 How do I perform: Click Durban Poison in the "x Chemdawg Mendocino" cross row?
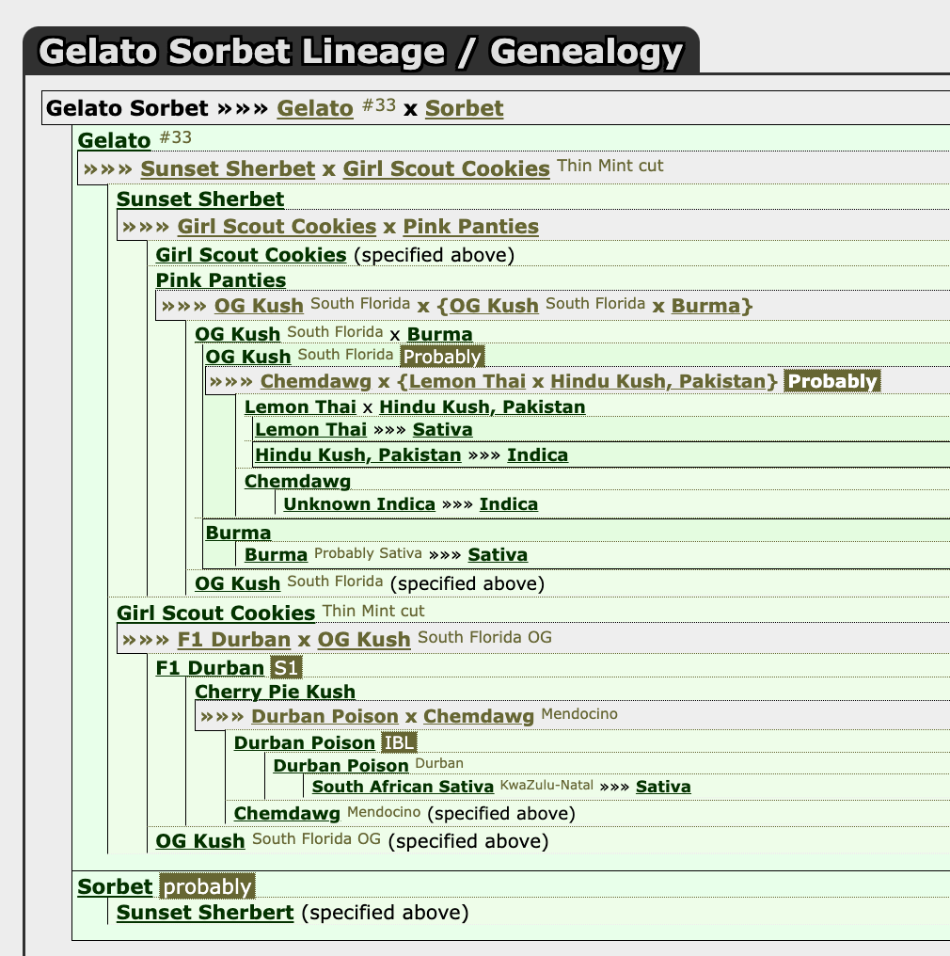click(325, 716)
